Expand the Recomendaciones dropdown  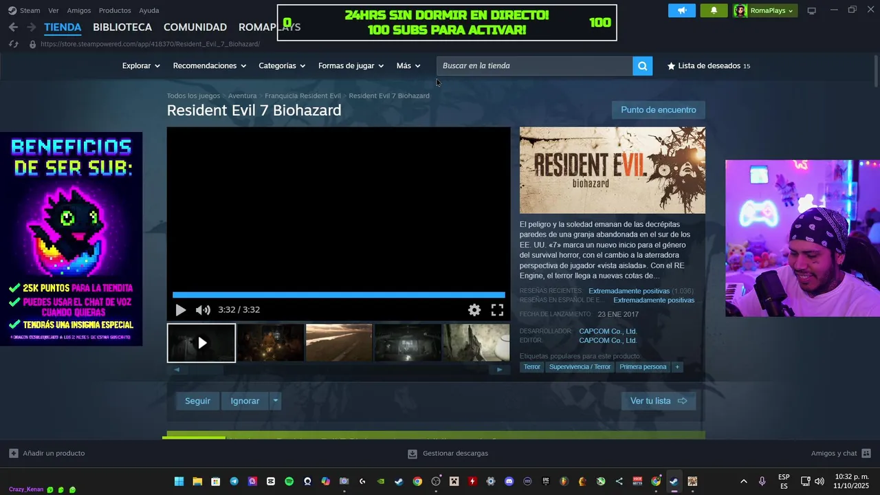pyautogui.click(x=210, y=66)
